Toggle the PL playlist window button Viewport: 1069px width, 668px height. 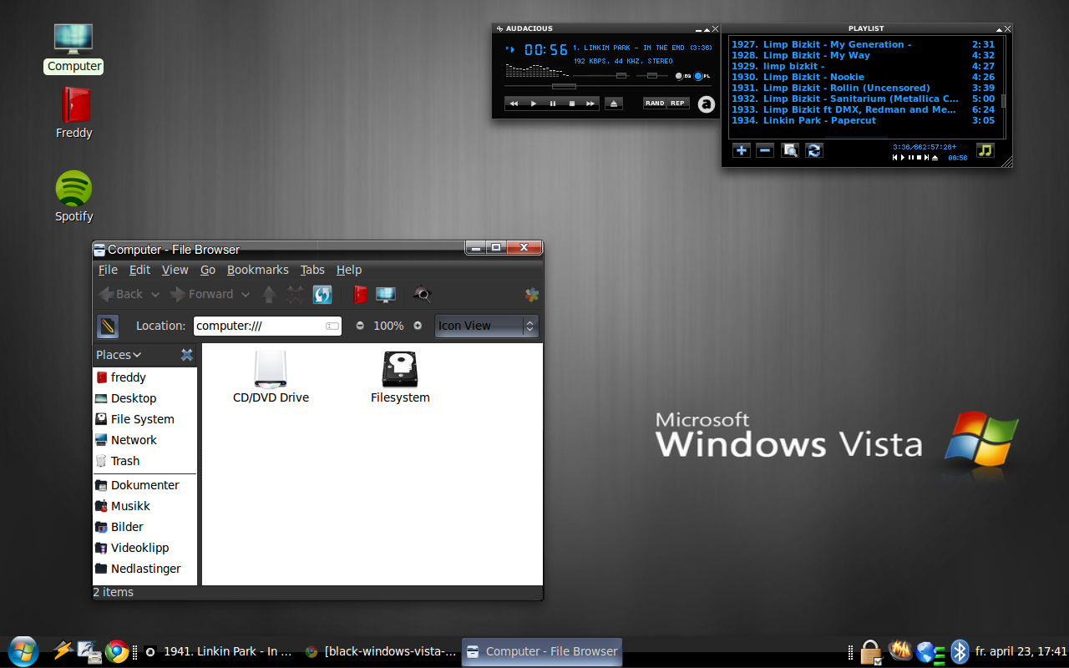click(x=702, y=76)
